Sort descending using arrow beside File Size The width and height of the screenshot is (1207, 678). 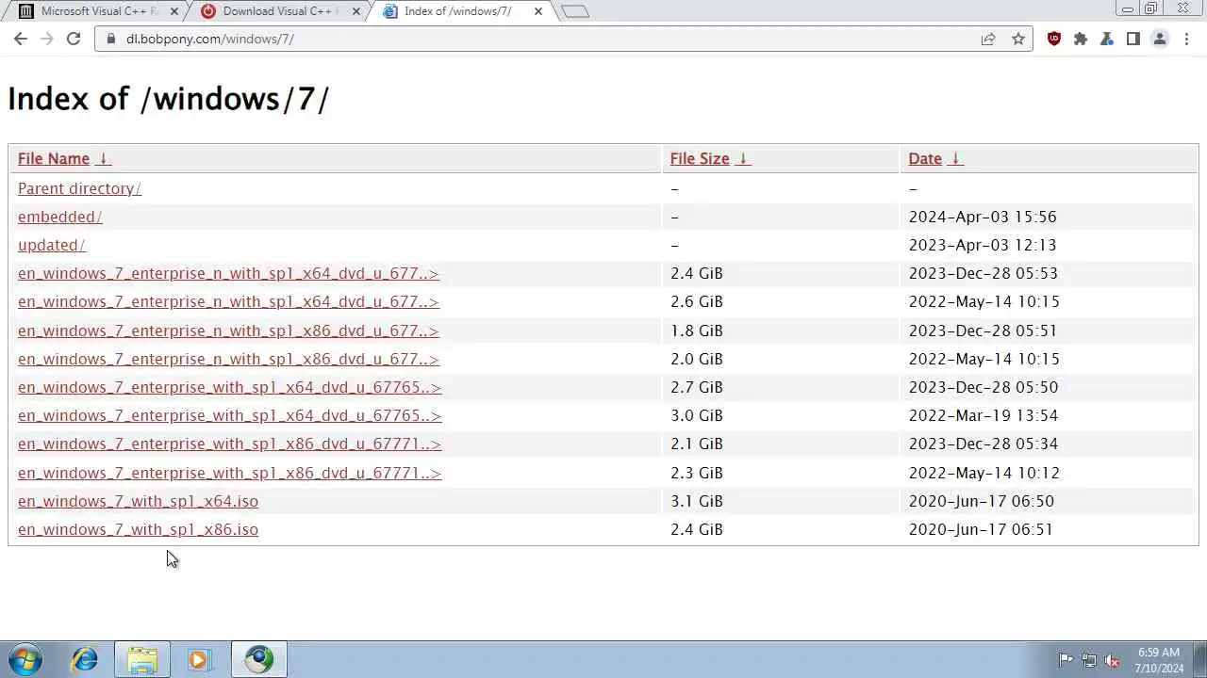743,158
